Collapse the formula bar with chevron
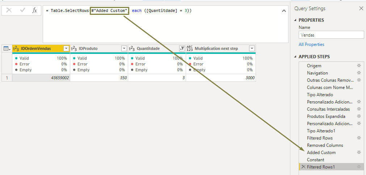Image resolution: width=366 pixels, height=175 pixels. click(283, 11)
